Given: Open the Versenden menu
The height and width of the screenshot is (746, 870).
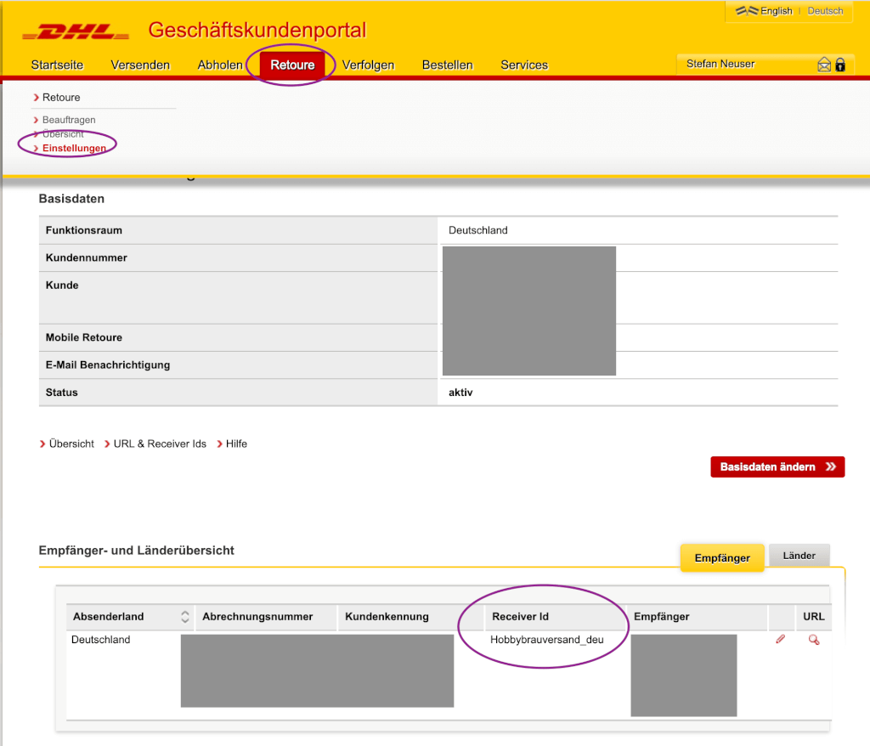Looking at the screenshot, I should pos(140,65).
